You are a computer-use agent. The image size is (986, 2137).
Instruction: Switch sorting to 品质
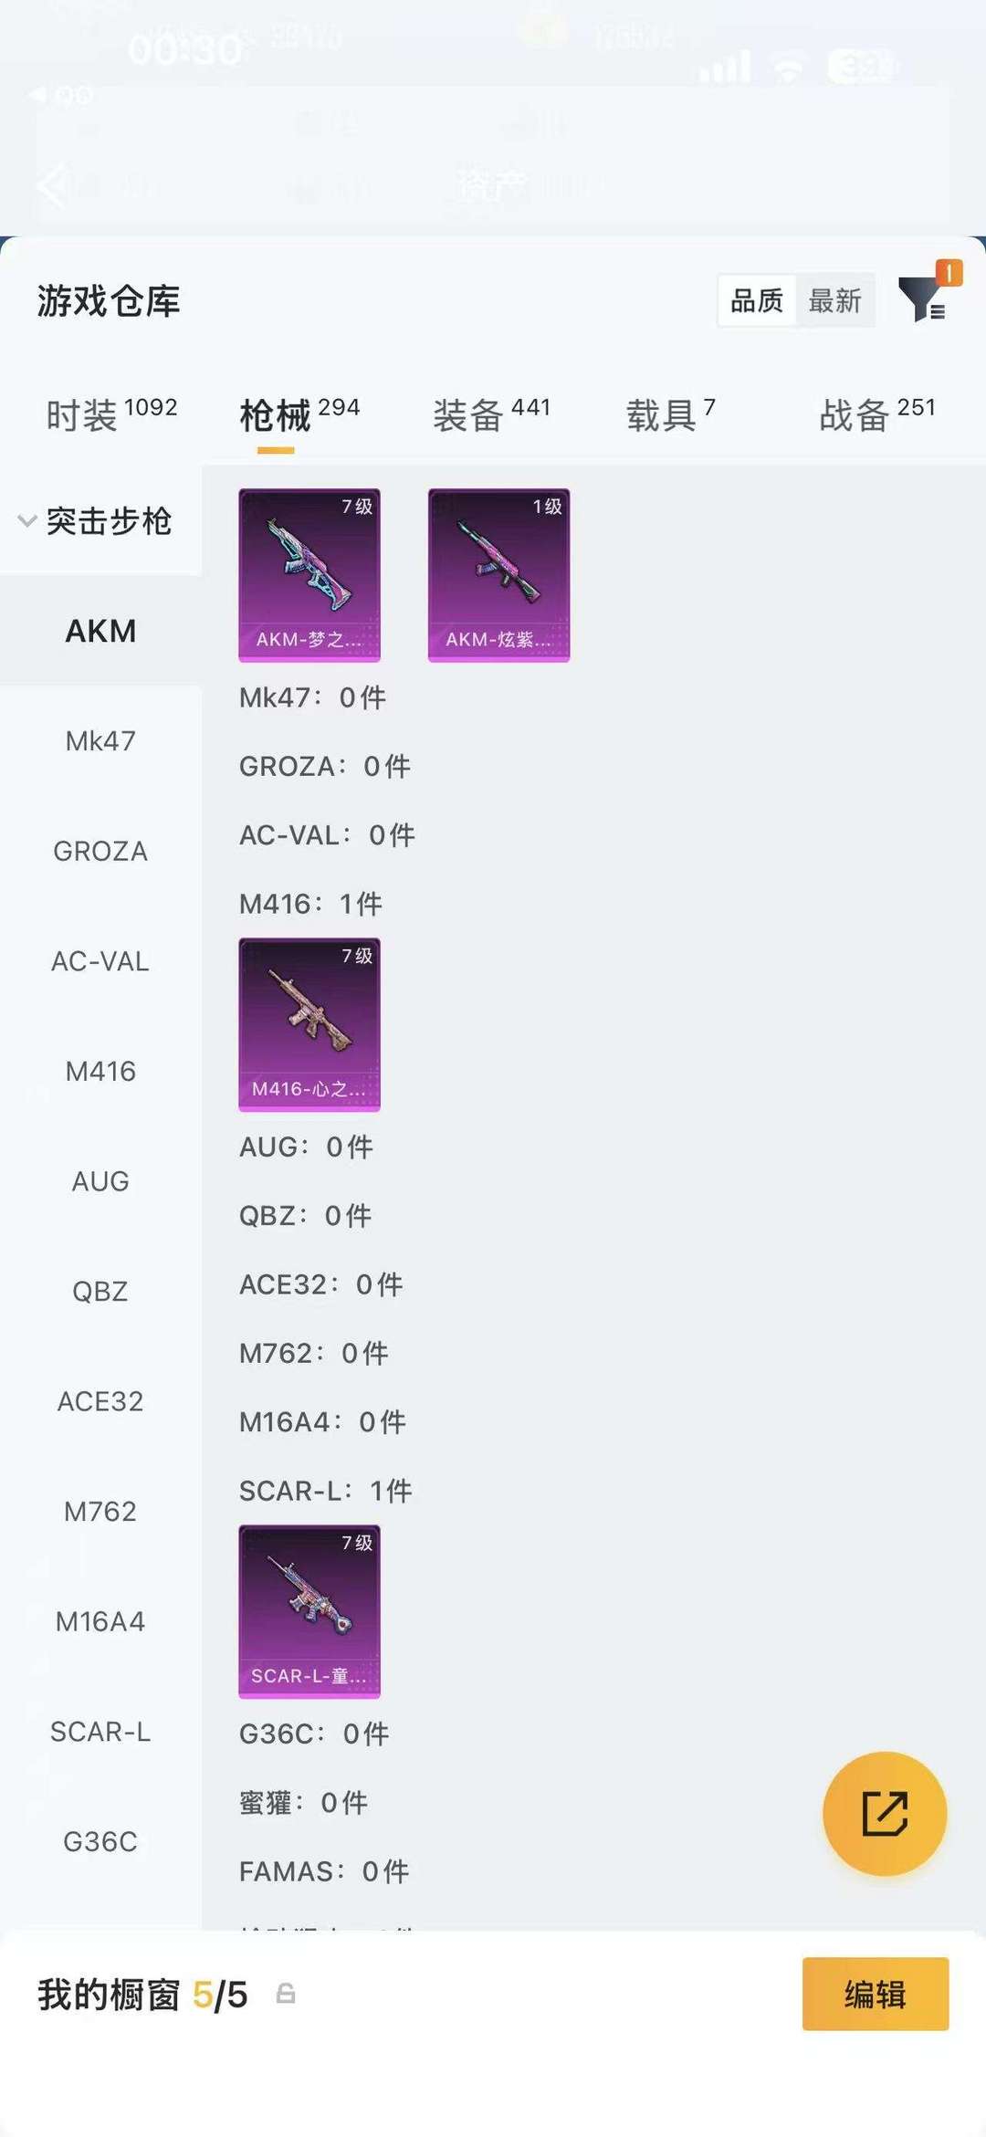[757, 300]
